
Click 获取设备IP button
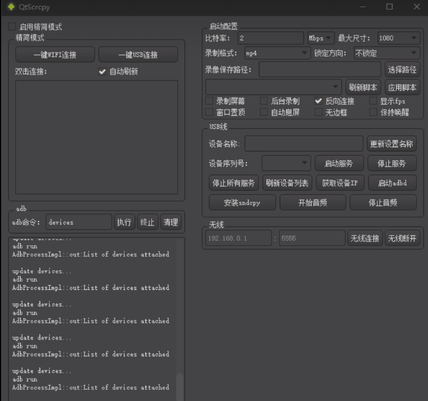click(340, 183)
